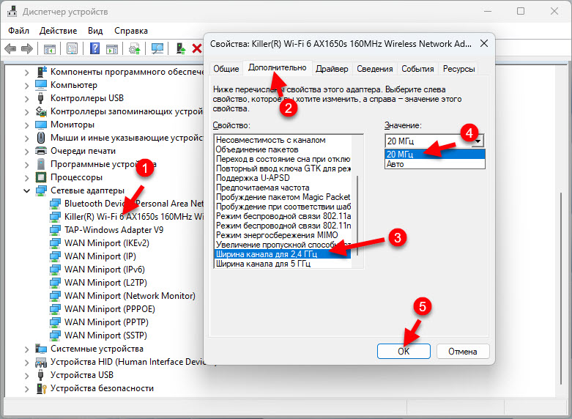Click the Back arrow in the toolbar
572x419 pixels.
[10, 48]
